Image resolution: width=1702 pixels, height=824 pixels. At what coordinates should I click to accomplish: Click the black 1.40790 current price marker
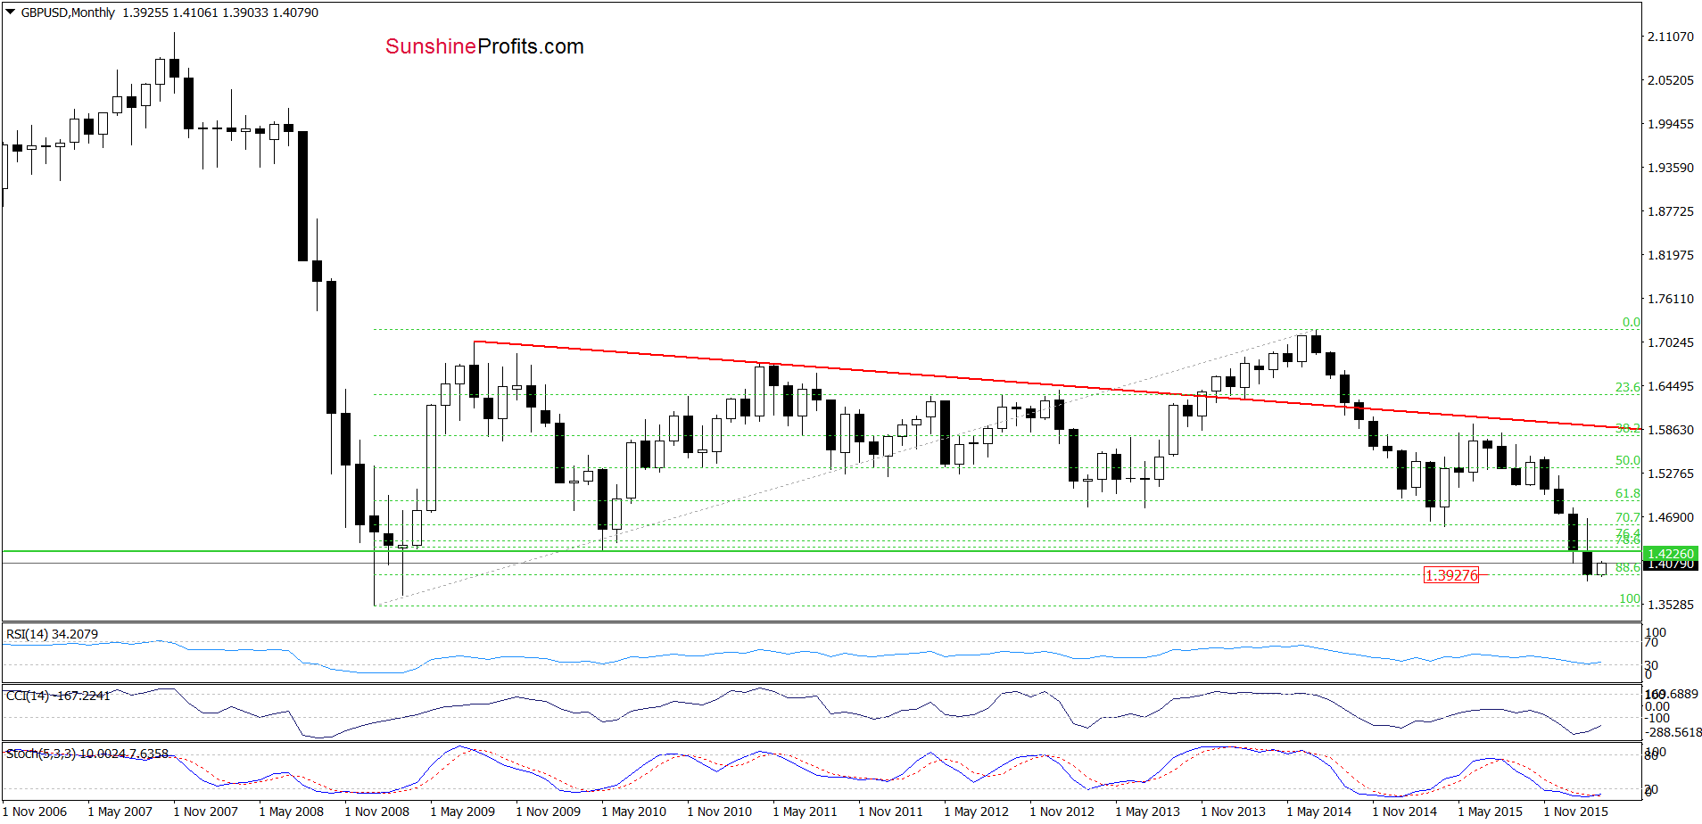tap(1671, 565)
